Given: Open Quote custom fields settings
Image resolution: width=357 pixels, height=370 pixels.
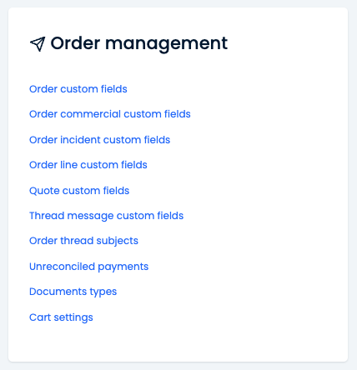Looking at the screenshot, I should click(79, 191).
